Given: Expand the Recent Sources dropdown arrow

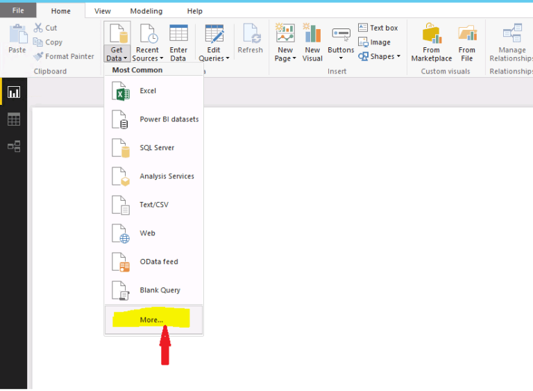Looking at the screenshot, I should coord(162,58).
